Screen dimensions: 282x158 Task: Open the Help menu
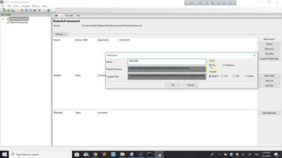pyautogui.click(x=44, y=6)
